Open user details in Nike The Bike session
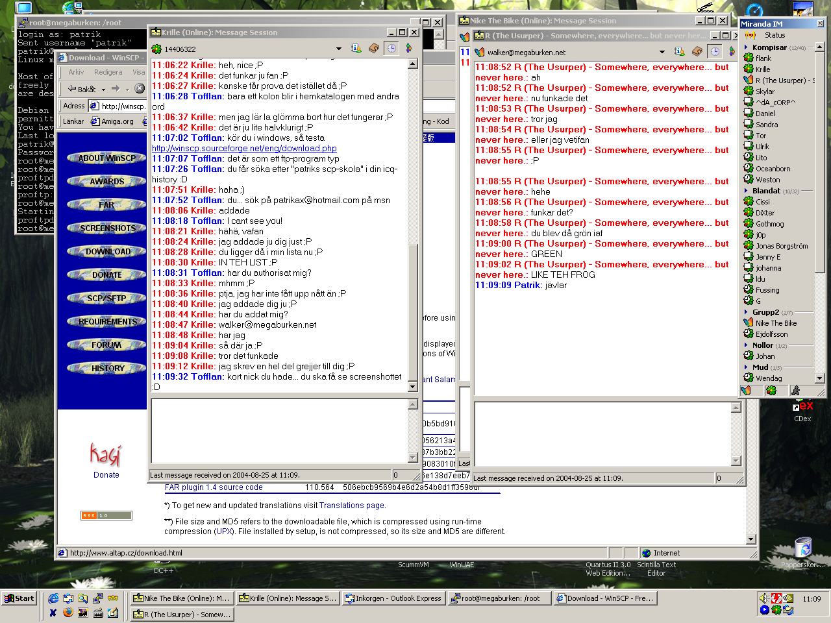This screenshot has height=623, width=831. [x=680, y=52]
